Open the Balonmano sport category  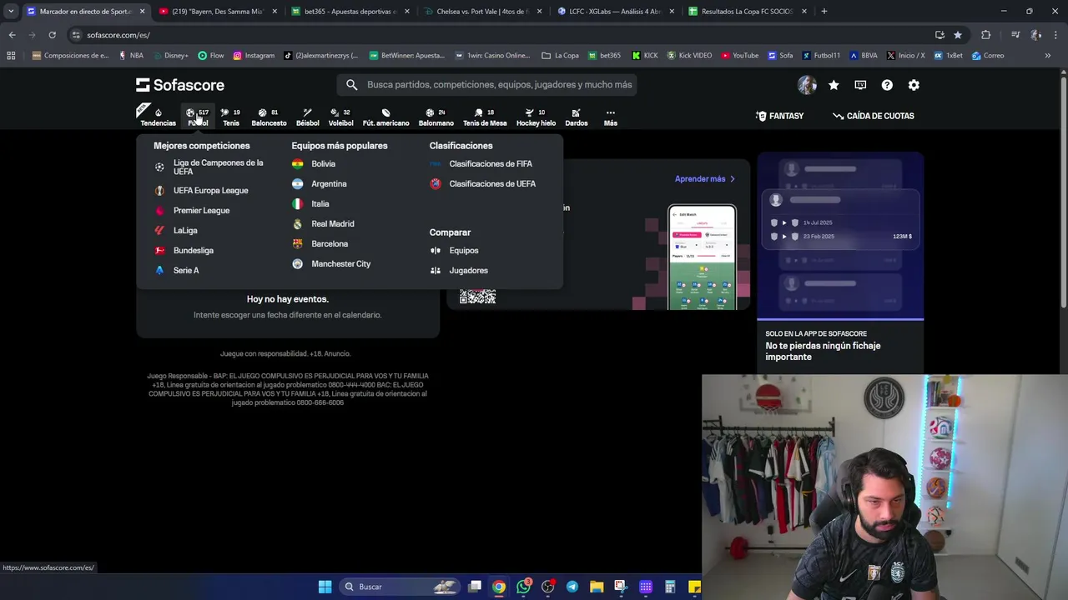point(436,117)
